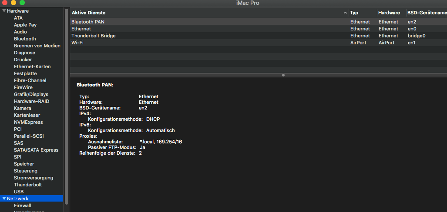Open Apple Pay hardware info
Image resolution: width=447 pixels, height=212 pixels.
25,25
